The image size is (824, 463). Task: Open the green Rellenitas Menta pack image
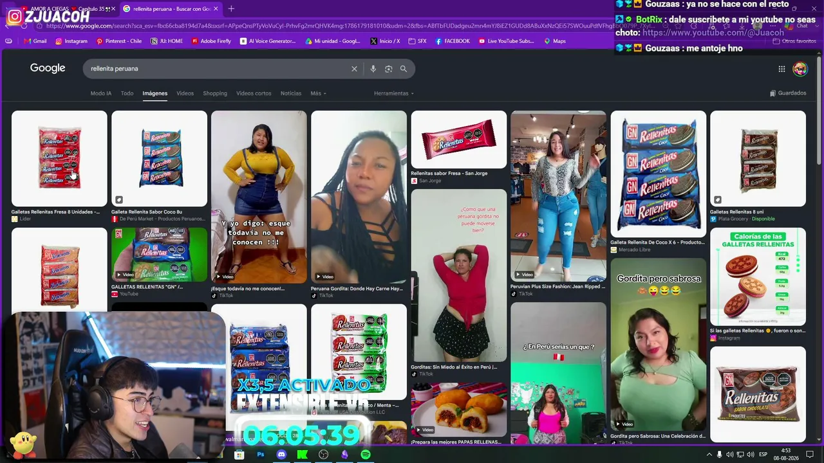pos(359,352)
